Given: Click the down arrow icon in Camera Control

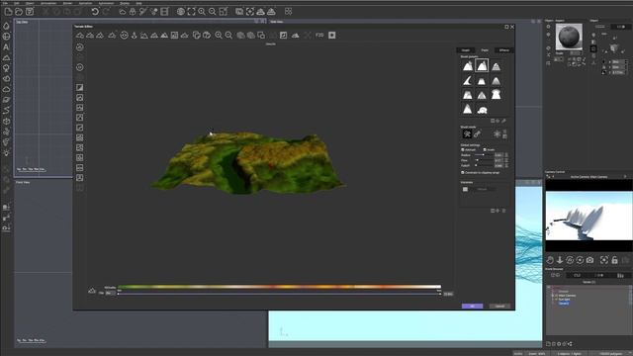Looking at the screenshot, I should 560,260.
